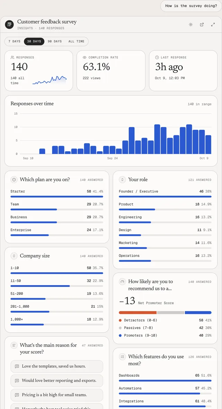Click the survey form logo icon
Viewport: 222px width, 409px height.
9,25
